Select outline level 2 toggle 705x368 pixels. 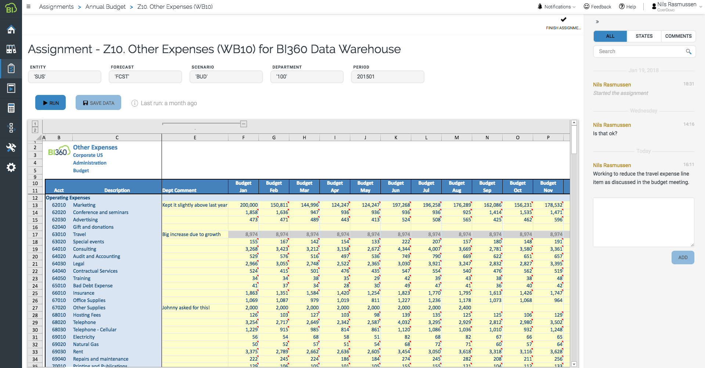[35, 130]
